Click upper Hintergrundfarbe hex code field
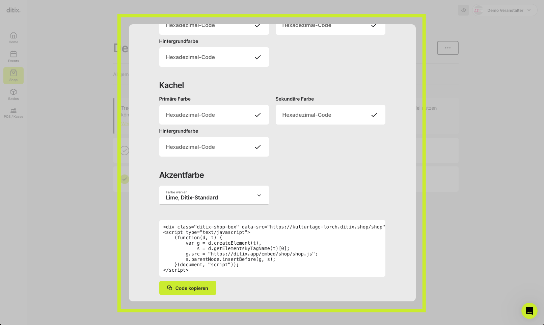Viewport: 544px width, 325px height. tap(214, 57)
